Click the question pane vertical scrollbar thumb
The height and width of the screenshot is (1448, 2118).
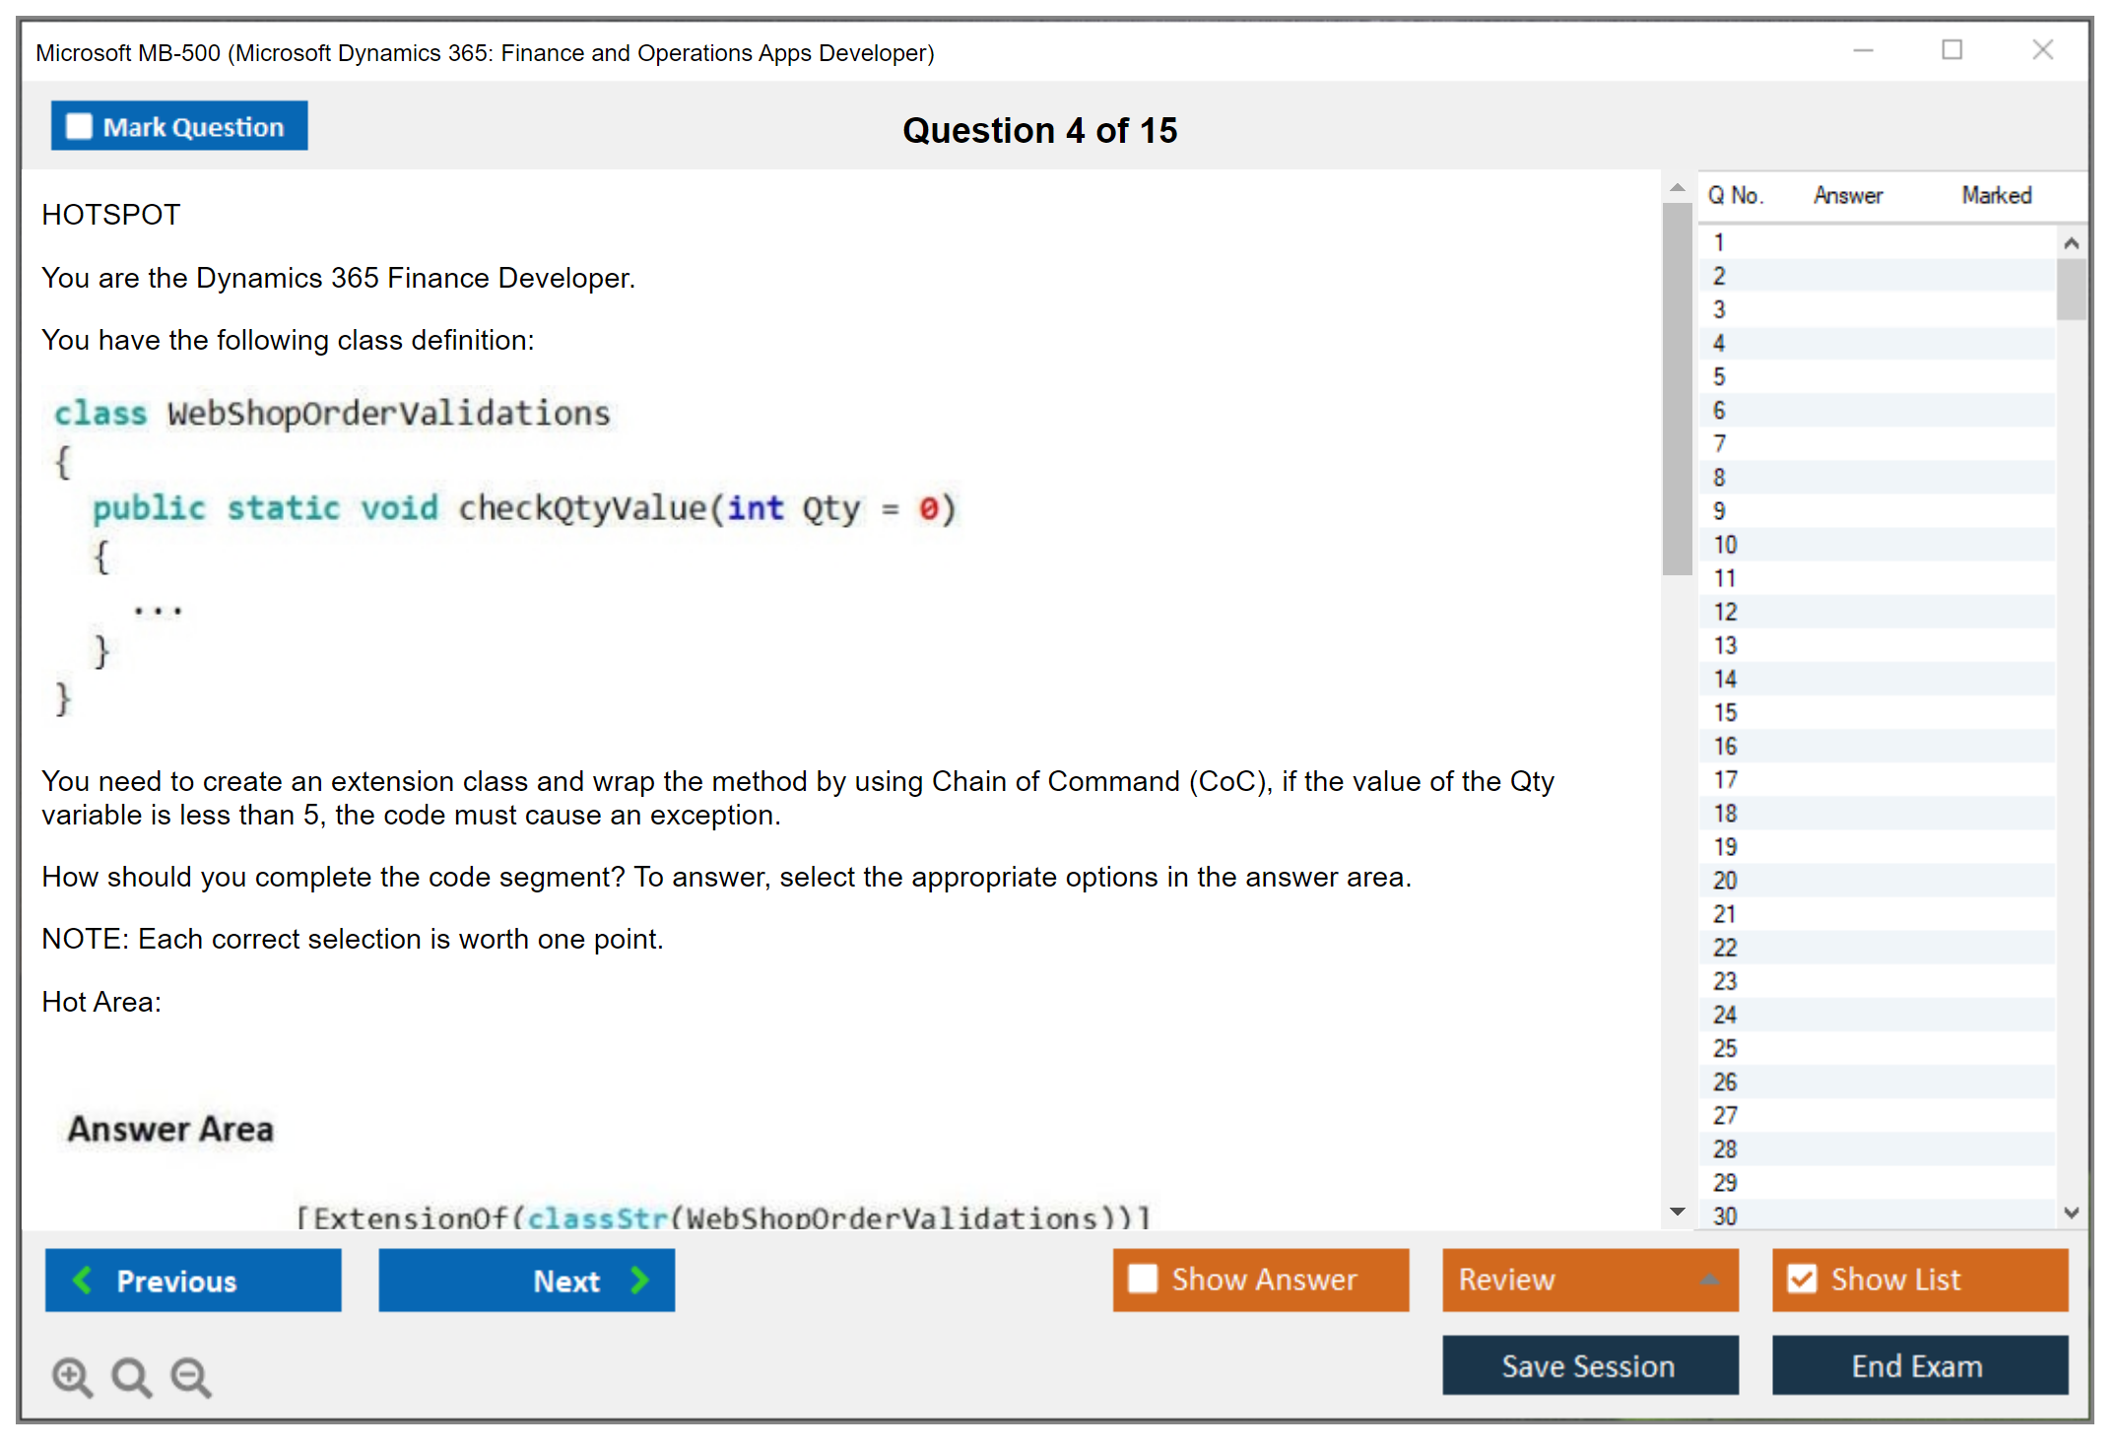coord(1677,389)
